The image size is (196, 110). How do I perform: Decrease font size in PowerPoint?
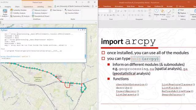click(x=121, y=11)
